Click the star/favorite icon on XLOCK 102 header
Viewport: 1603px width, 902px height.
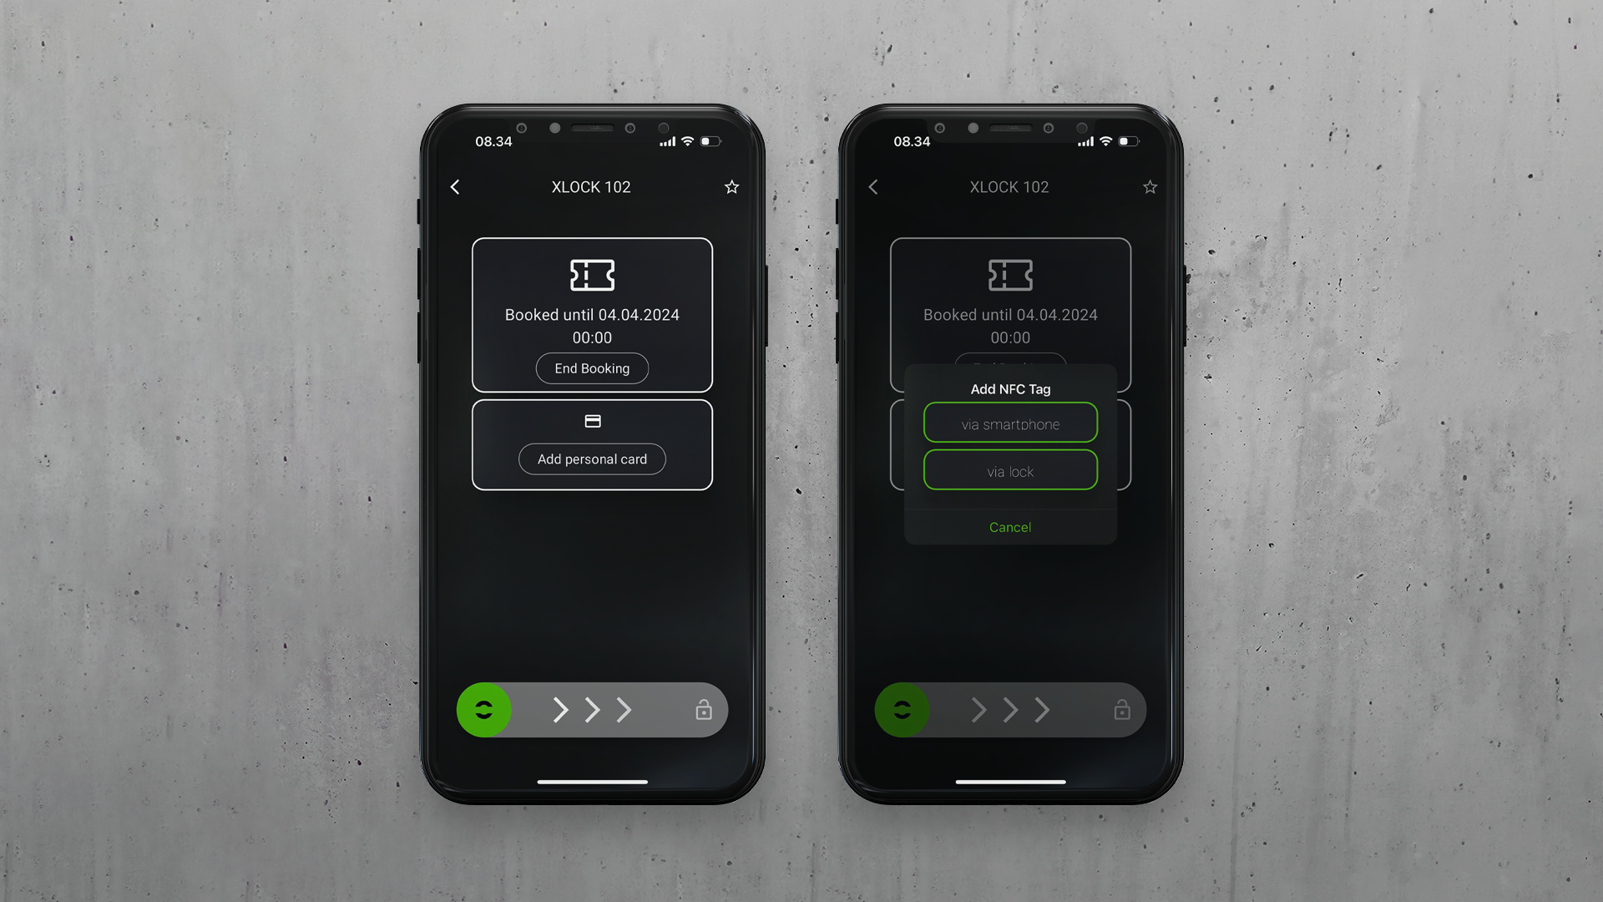(x=731, y=187)
